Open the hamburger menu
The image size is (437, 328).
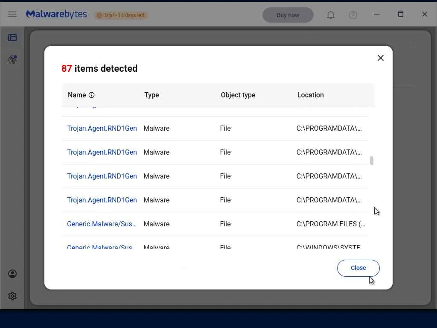(x=12, y=15)
